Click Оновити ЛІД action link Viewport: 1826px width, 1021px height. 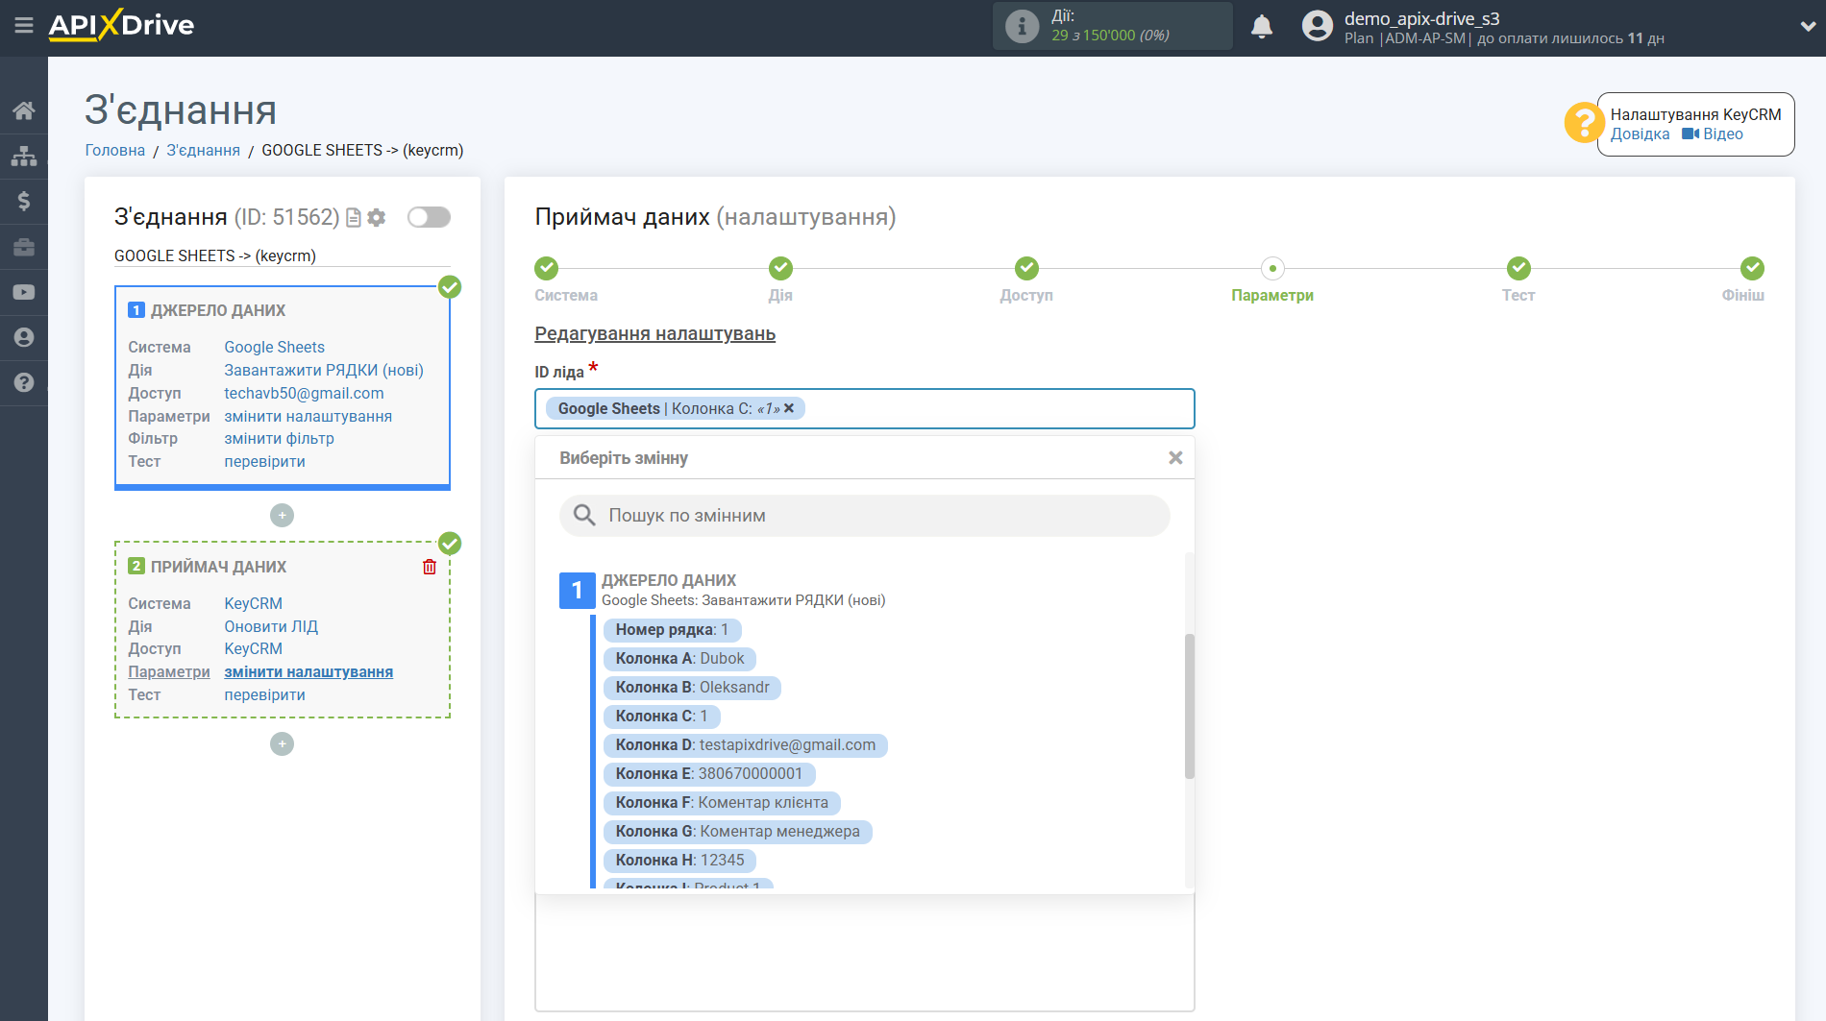pos(271,627)
